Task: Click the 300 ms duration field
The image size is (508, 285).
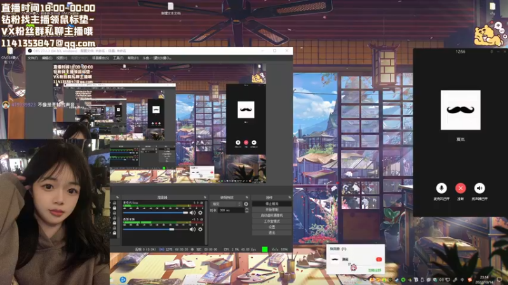Action: tap(231, 210)
